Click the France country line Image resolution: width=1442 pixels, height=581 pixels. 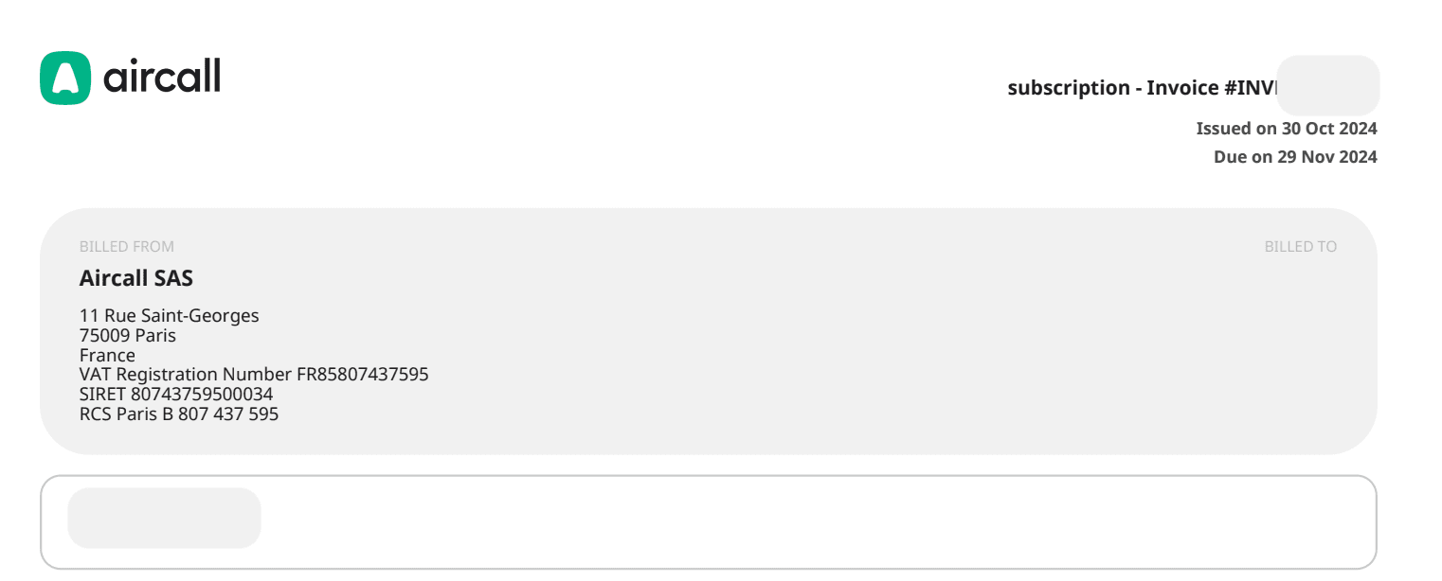pos(107,356)
